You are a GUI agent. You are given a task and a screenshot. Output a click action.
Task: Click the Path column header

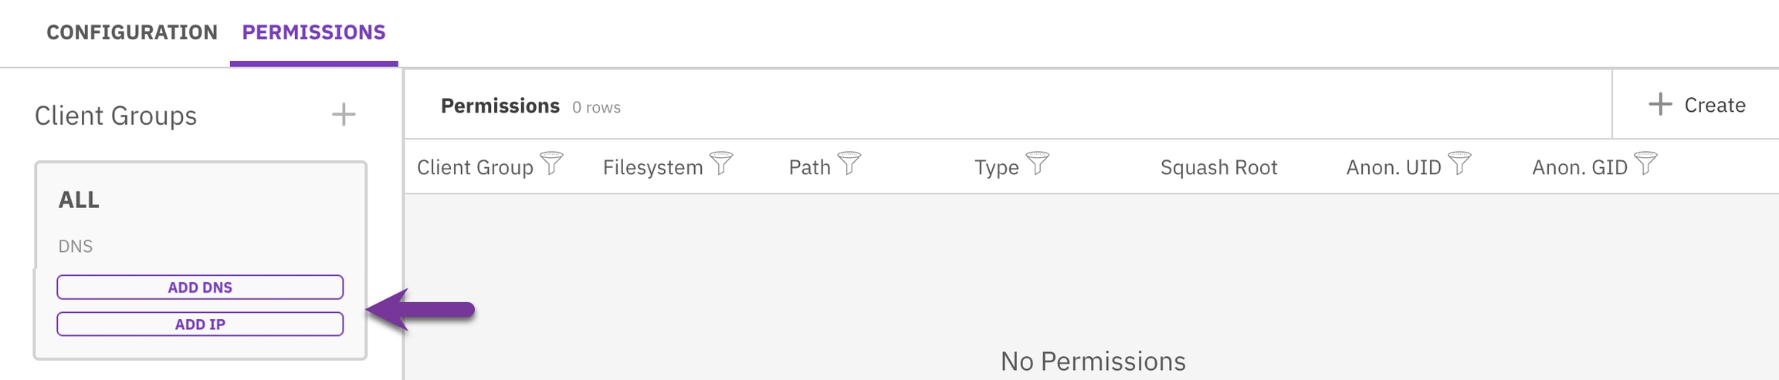(x=809, y=167)
